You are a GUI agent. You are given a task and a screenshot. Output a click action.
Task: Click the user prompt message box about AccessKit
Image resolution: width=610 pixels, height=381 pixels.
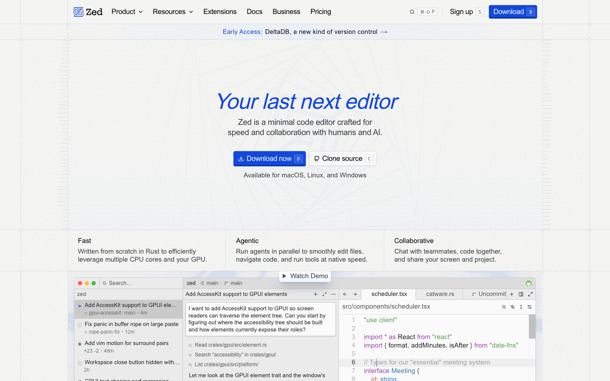pos(261,319)
